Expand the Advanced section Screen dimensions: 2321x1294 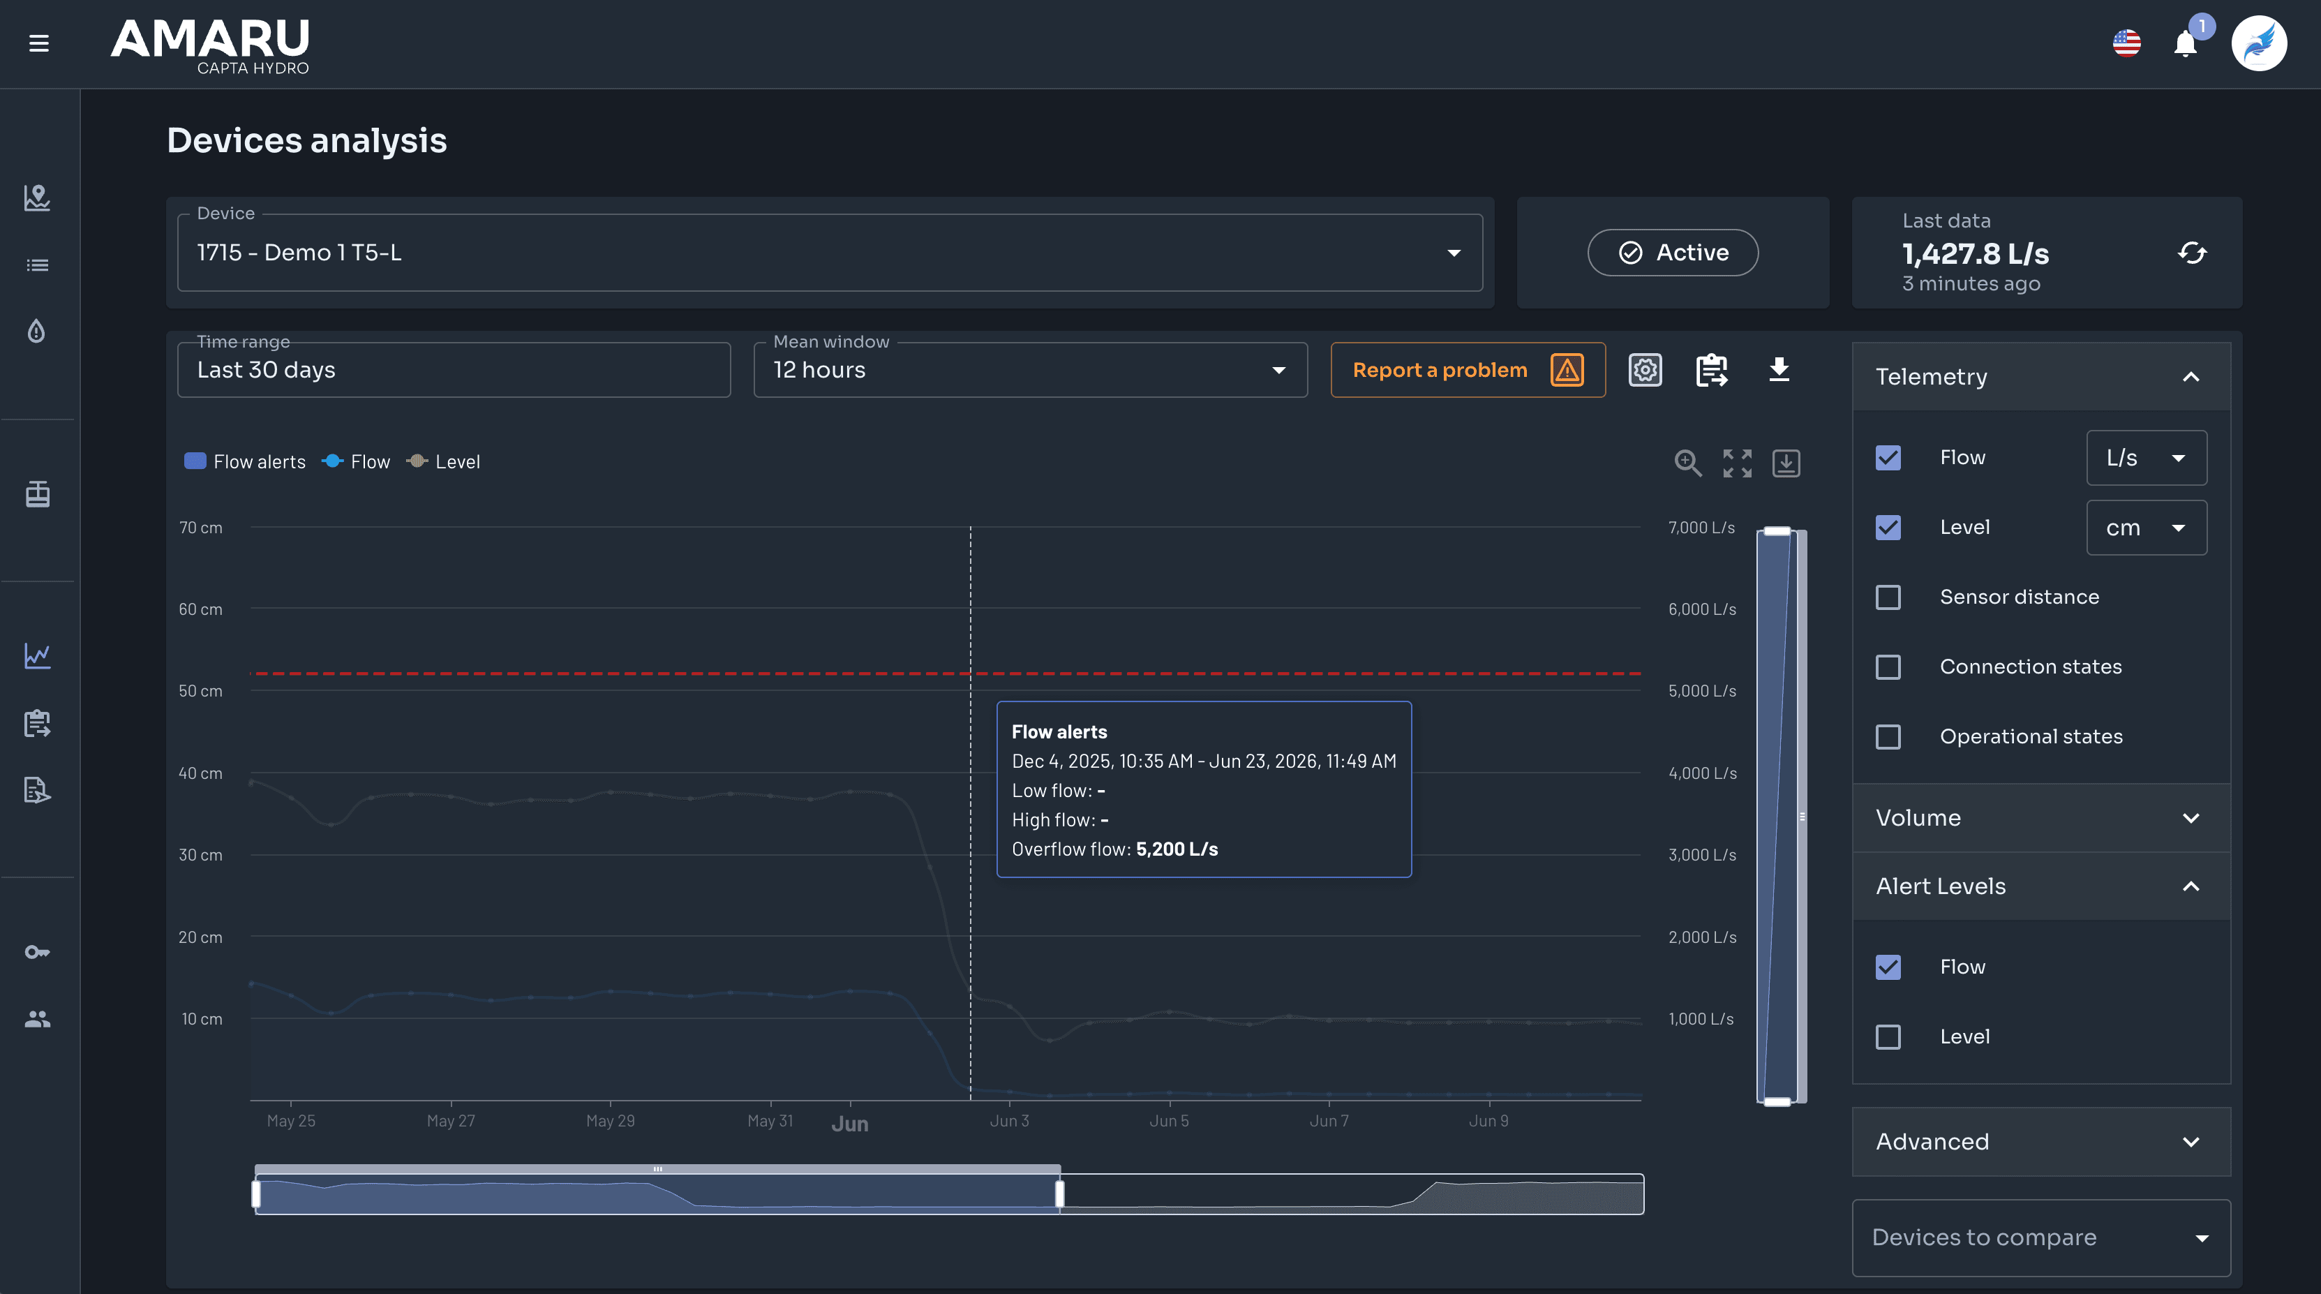(x=2040, y=1142)
